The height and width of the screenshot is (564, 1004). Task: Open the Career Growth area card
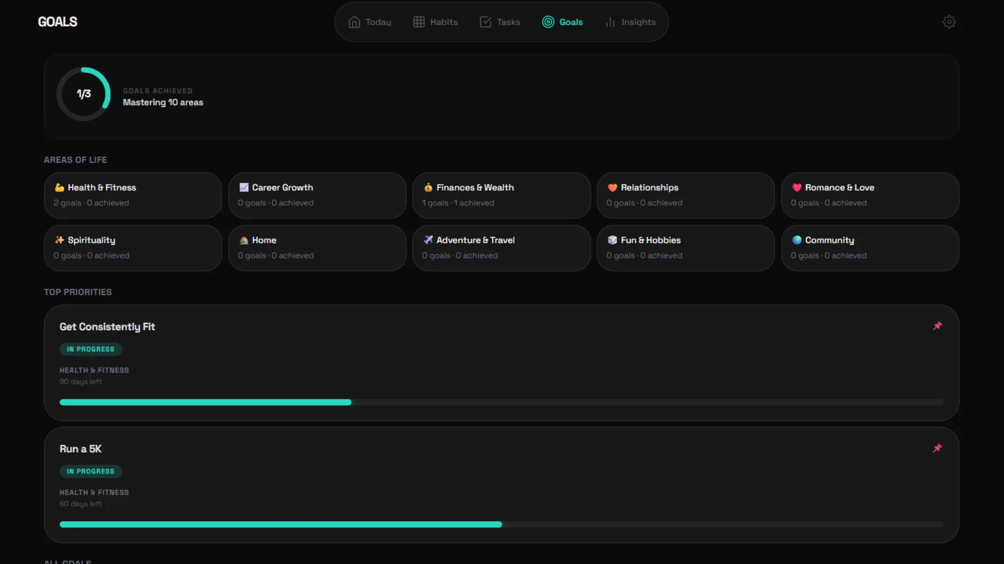tap(317, 195)
